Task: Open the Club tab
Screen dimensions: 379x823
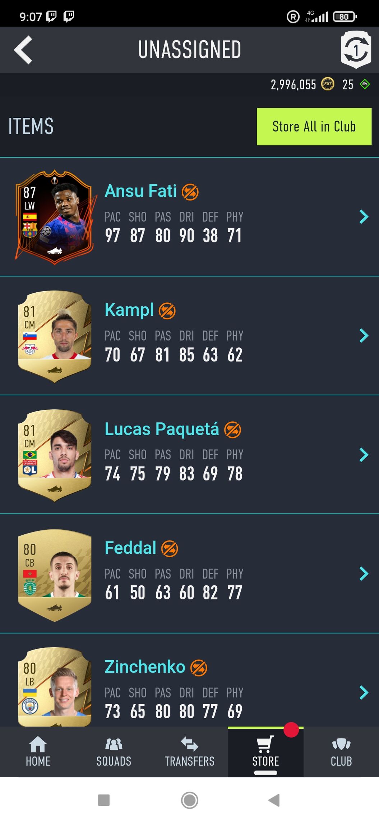Action: tap(341, 752)
